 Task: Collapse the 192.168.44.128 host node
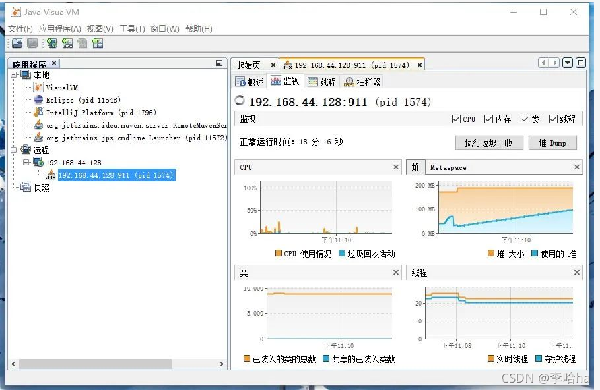26,162
